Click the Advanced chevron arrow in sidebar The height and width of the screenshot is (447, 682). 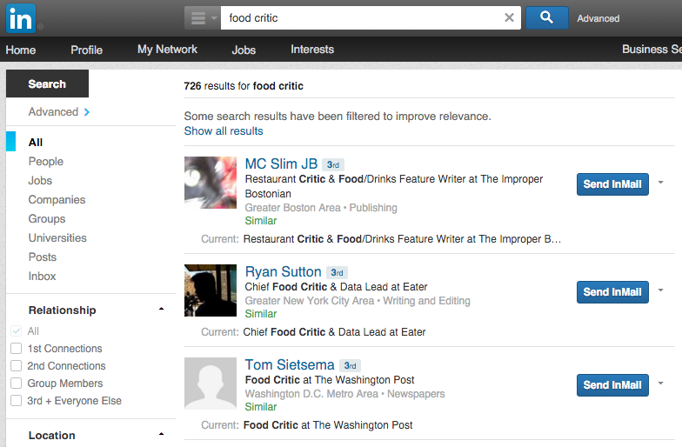87,112
